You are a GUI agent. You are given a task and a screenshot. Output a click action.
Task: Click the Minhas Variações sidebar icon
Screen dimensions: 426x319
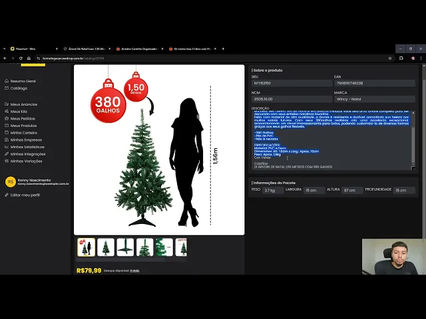7,161
